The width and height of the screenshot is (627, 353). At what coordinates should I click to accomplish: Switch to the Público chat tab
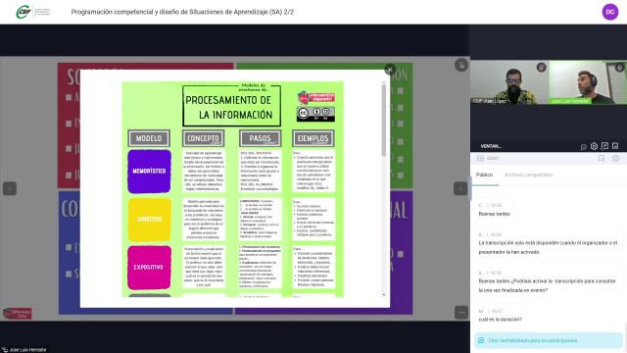tap(484, 175)
